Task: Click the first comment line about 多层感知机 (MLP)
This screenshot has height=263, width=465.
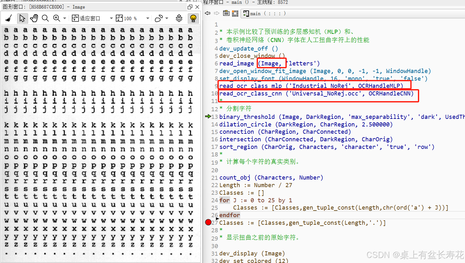Action: click(286, 32)
